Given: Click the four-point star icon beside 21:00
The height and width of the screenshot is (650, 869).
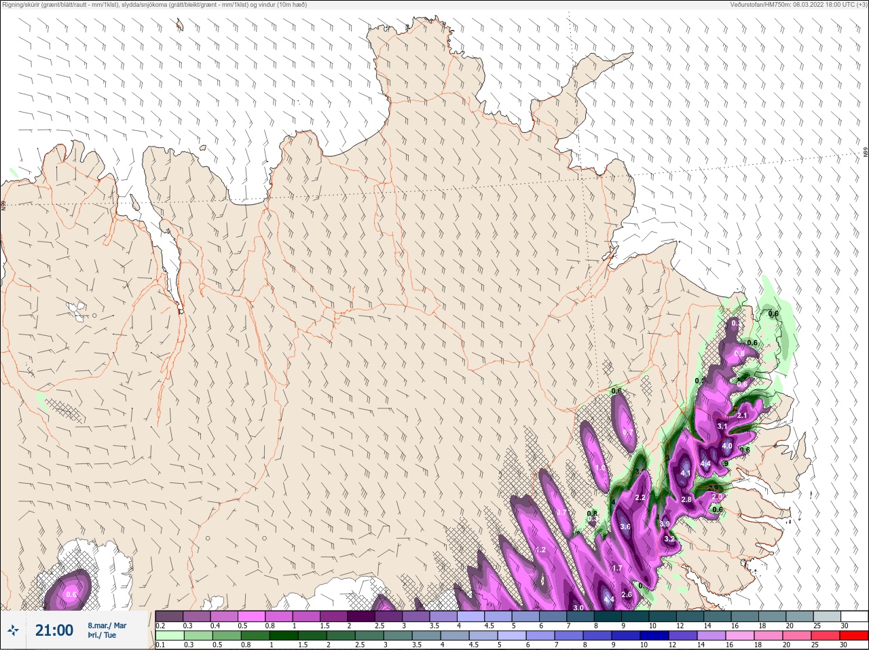Looking at the screenshot, I should 13,630.
